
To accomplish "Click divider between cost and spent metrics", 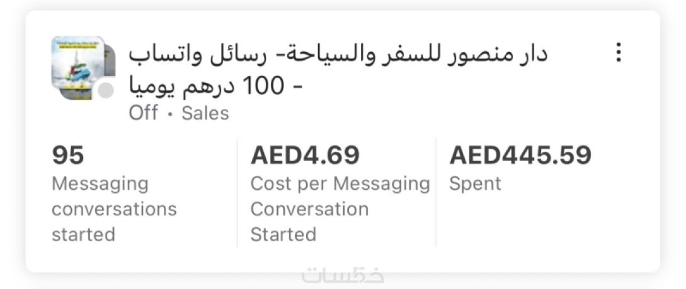I will pos(436,192).
